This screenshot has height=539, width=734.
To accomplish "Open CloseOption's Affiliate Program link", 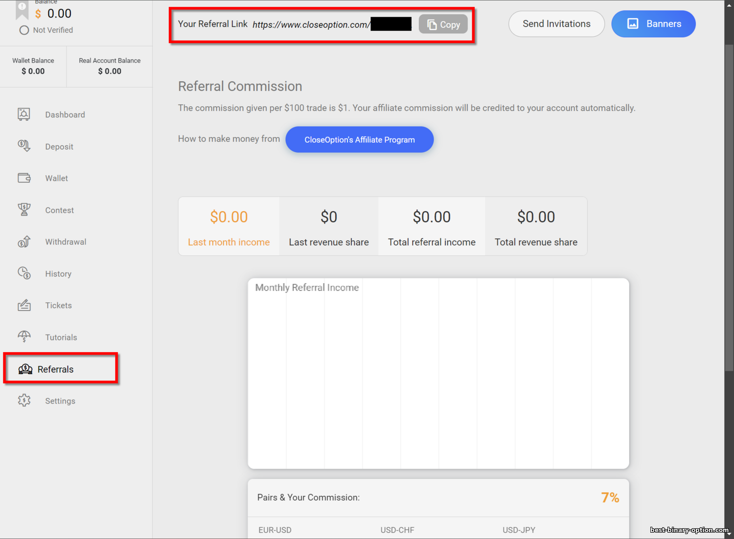I will pos(359,140).
